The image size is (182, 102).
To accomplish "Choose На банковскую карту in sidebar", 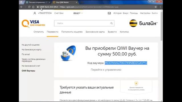I will tap(32, 50).
